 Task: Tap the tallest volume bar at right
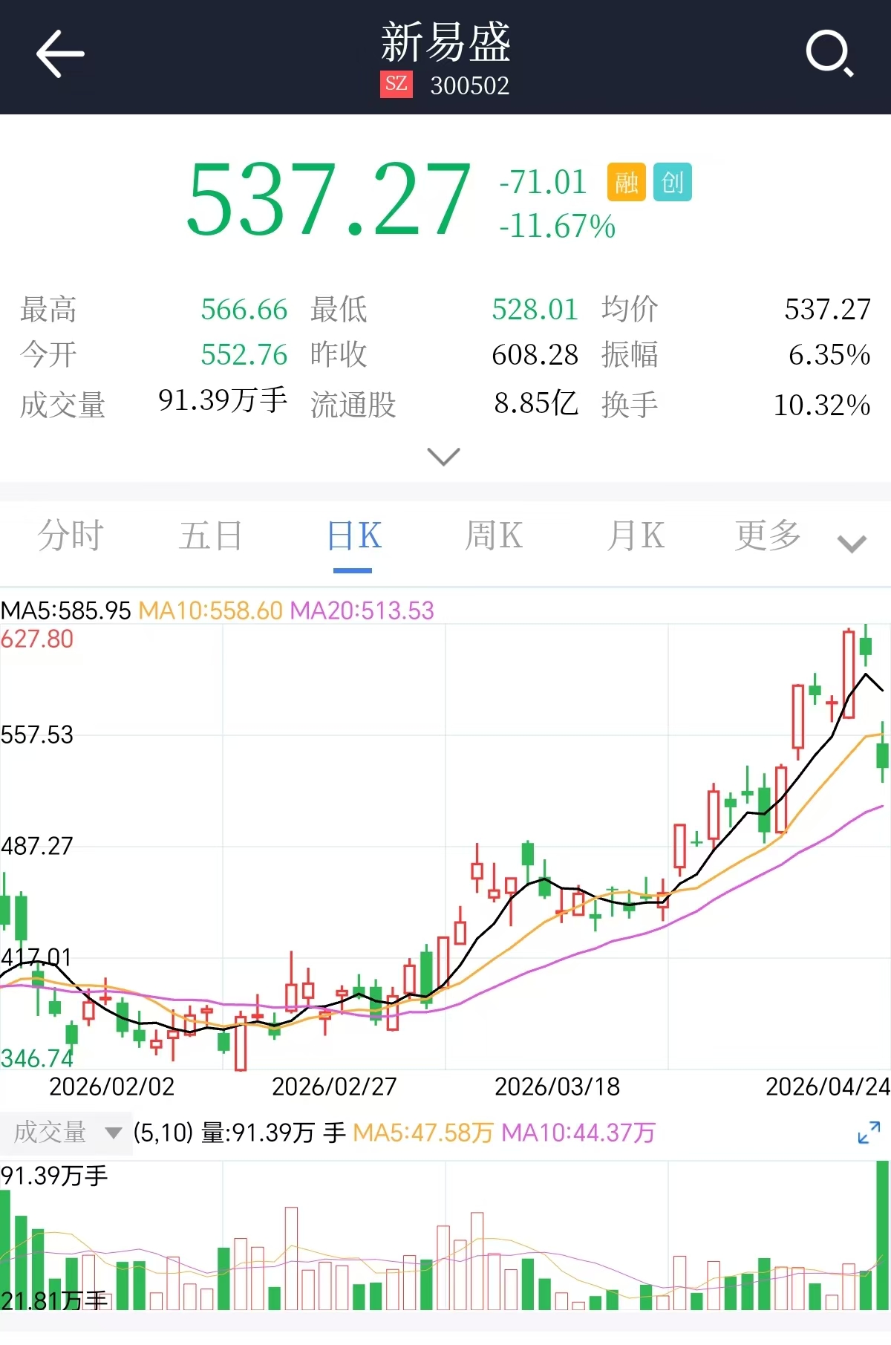point(882,1235)
